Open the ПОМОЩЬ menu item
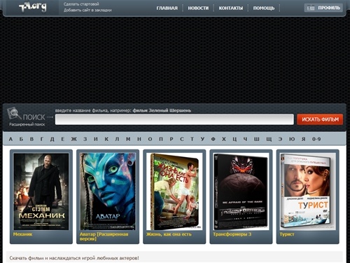The width and height of the screenshot is (350, 263). coord(264,8)
